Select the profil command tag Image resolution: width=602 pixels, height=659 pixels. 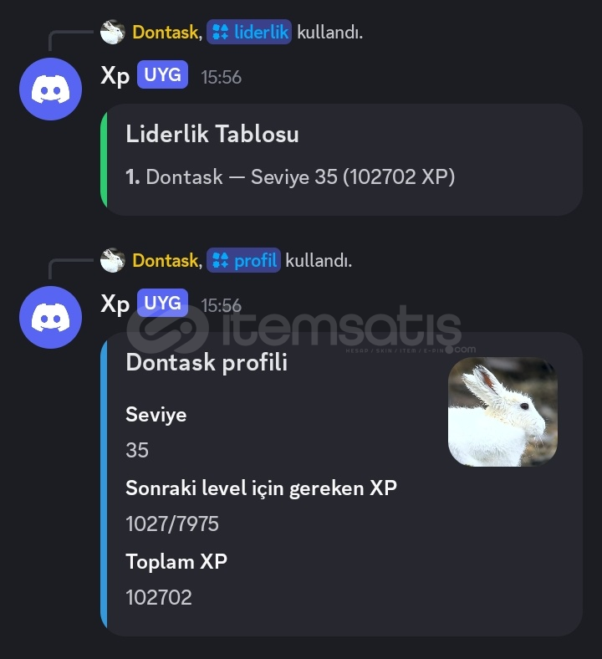[243, 260]
